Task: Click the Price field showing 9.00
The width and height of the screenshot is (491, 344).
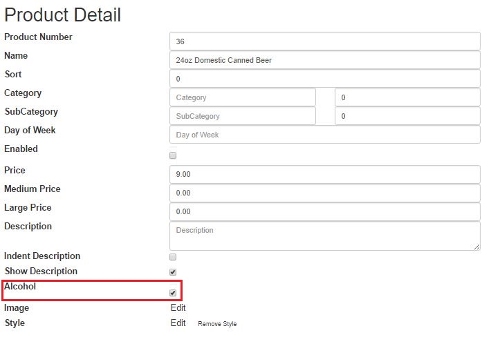Action: click(x=325, y=174)
